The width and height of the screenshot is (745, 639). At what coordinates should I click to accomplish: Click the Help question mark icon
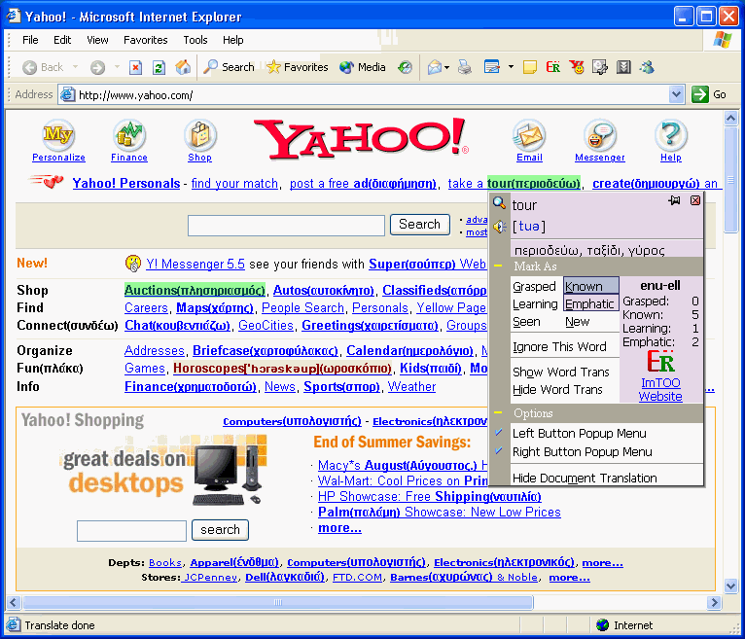(670, 135)
